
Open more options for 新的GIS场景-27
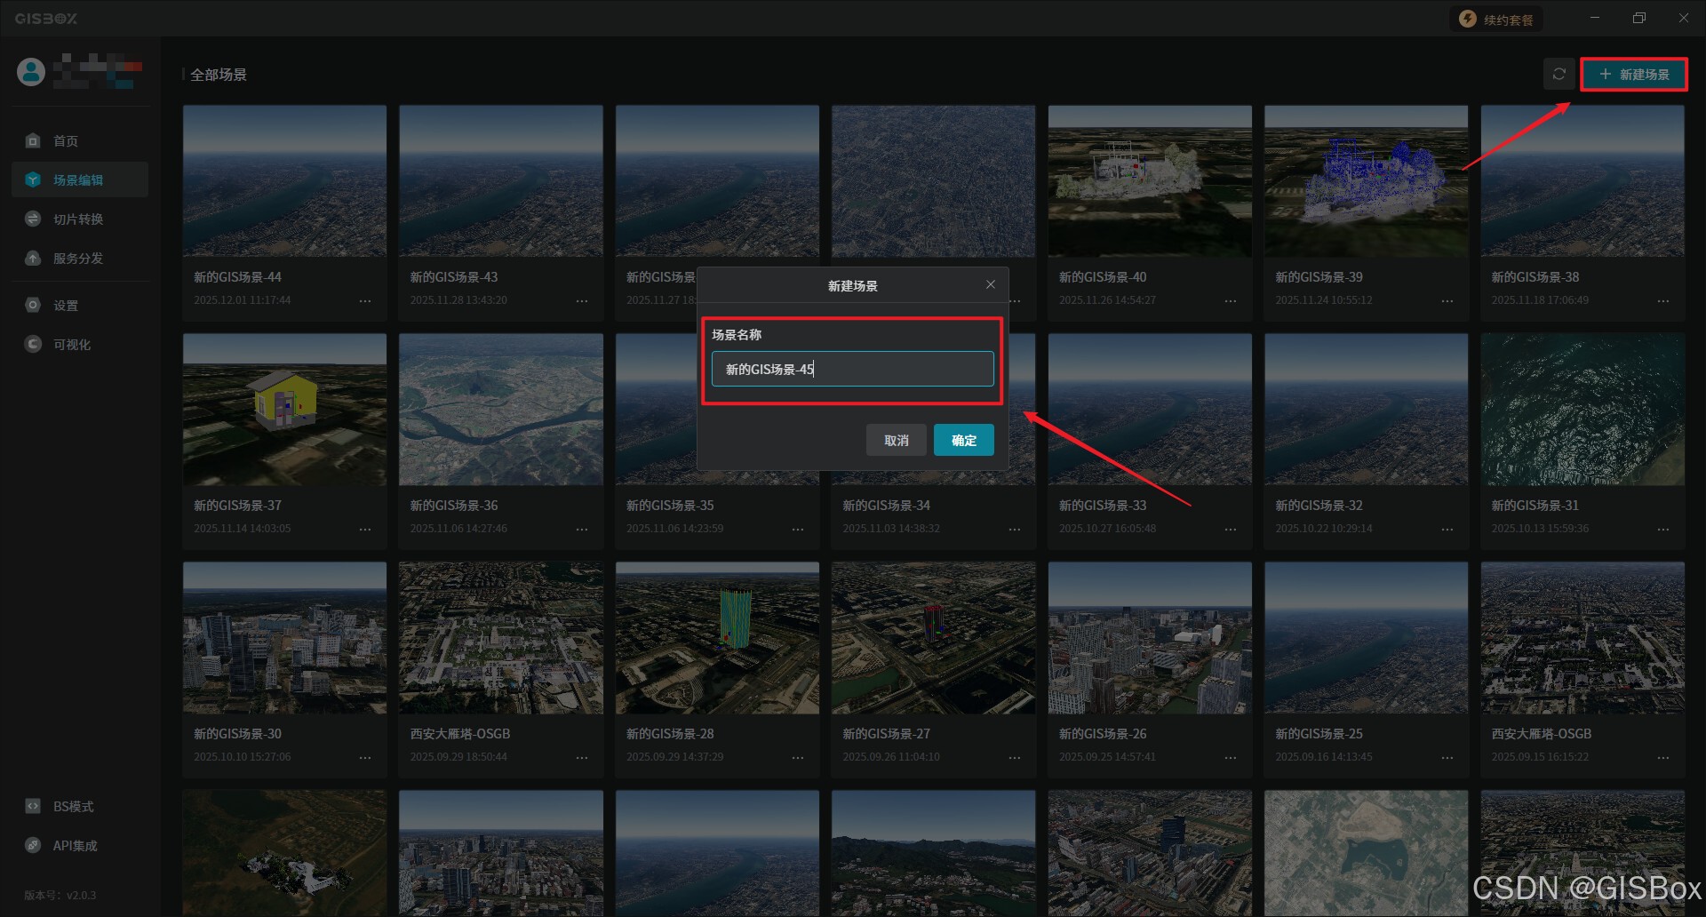coord(1015,758)
